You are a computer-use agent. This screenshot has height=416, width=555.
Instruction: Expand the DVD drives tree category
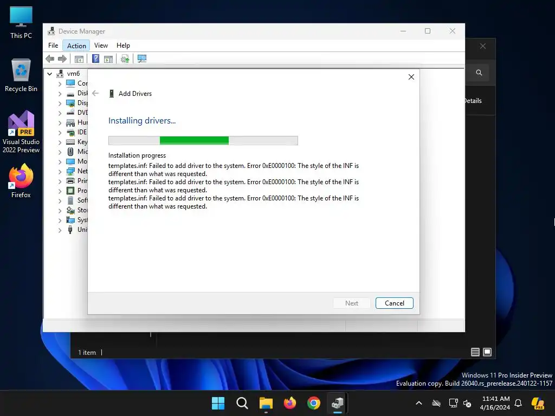[x=60, y=113]
